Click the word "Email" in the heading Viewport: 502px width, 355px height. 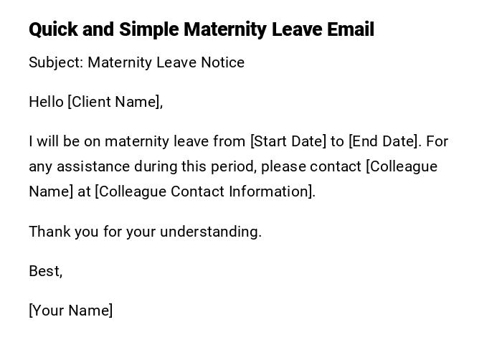click(350, 29)
